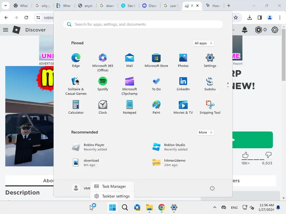The height and width of the screenshot is (214, 286).
Task: Open Microsoft Store from pinned apps
Action: tap(156, 60)
